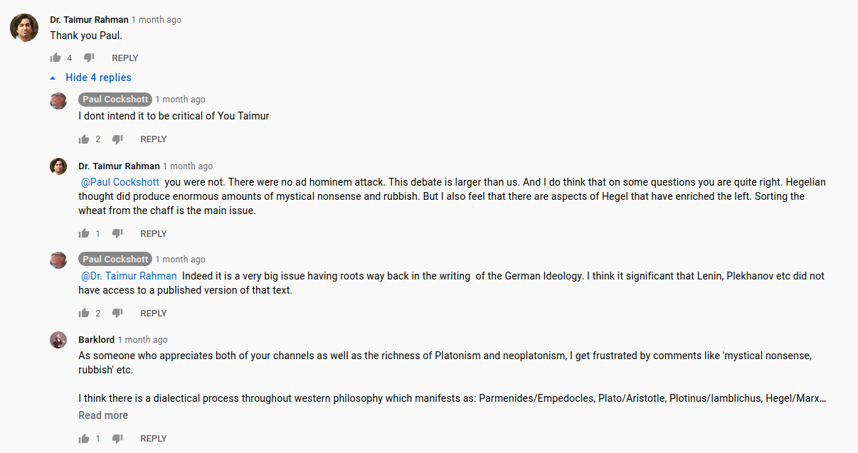The width and height of the screenshot is (858, 453).
Task: Like Dr. Taimur Rahman's "Thank you Paul" comment
Action: point(55,58)
